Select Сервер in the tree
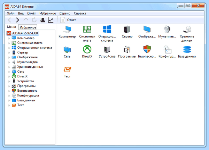The height and width of the screenshot is (150, 209). click(23, 52)
